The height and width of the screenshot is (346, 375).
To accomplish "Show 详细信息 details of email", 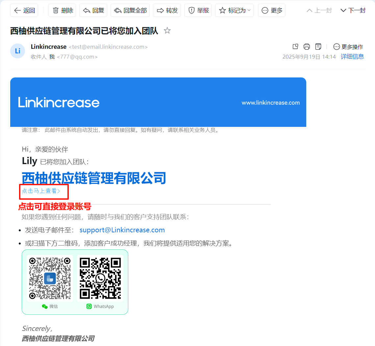I will pos(352,57).
